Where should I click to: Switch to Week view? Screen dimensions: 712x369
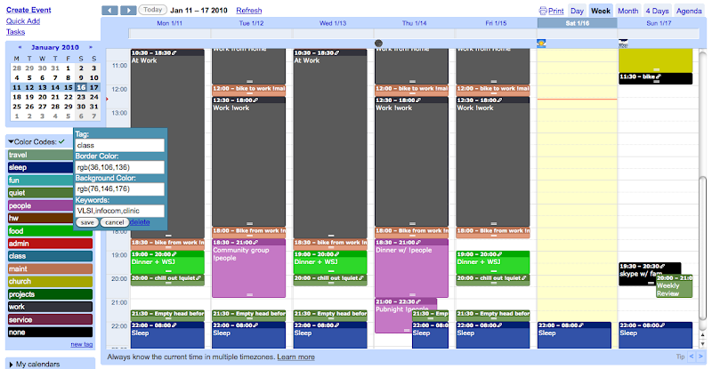coord(600,11)
